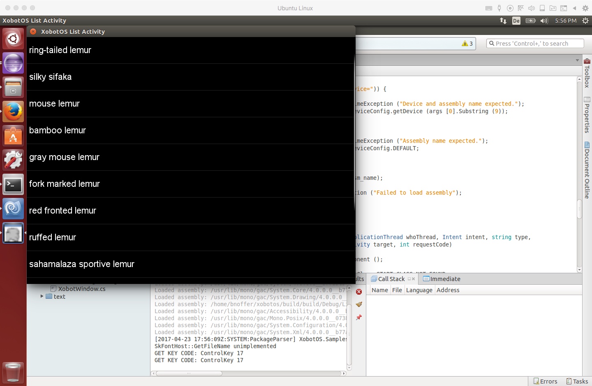
Task: Click the output pad horizontal scrollbar
Action: coord(189,373)
